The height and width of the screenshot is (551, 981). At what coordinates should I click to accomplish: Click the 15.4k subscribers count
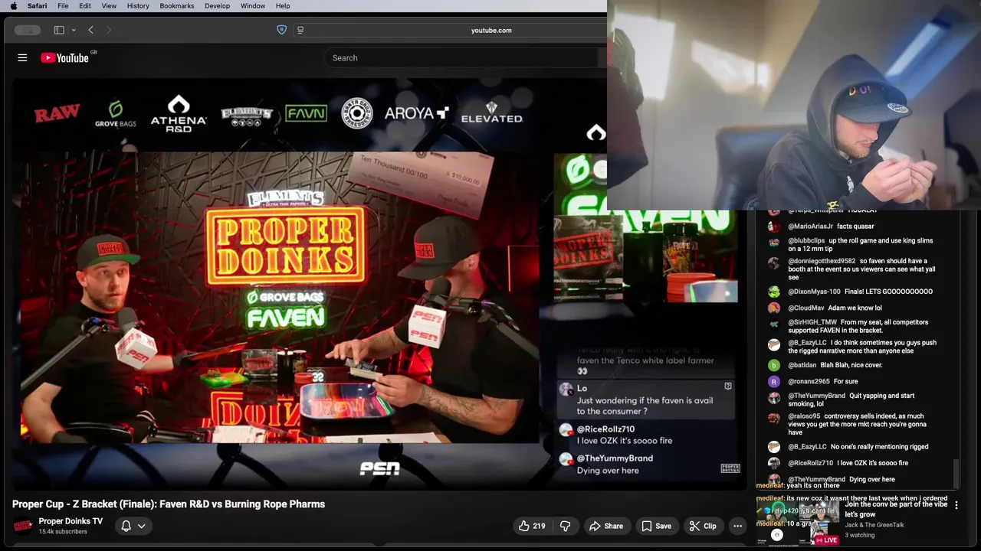[63, 532]
